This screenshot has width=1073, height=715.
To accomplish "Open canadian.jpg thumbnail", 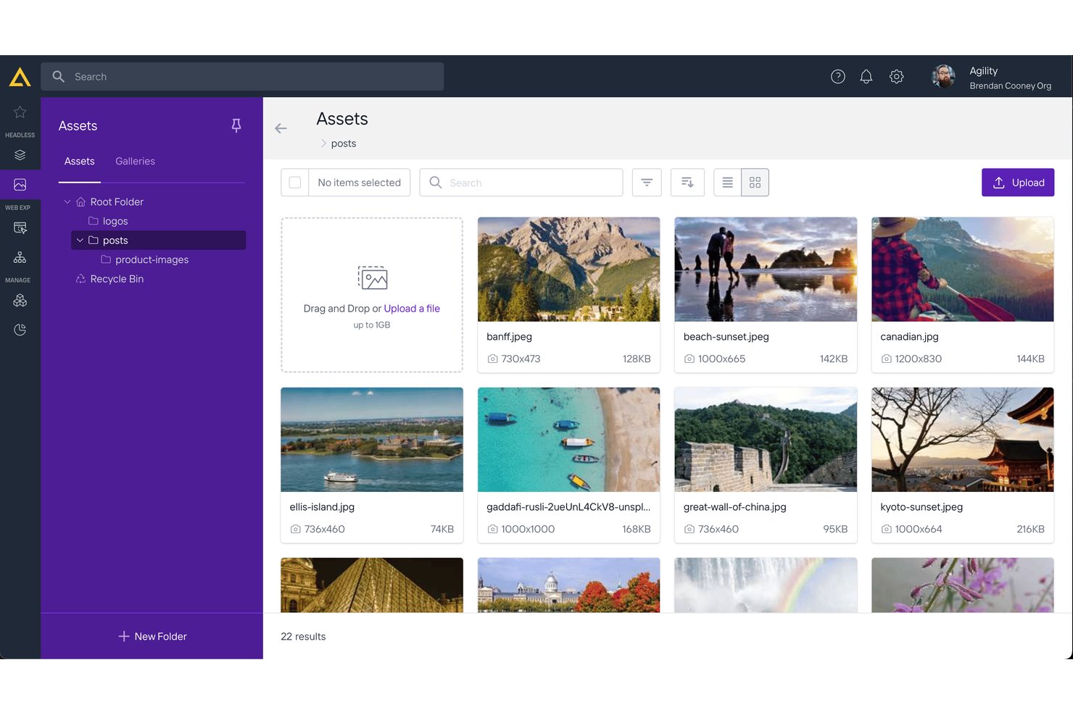I will tap(963, 269).
